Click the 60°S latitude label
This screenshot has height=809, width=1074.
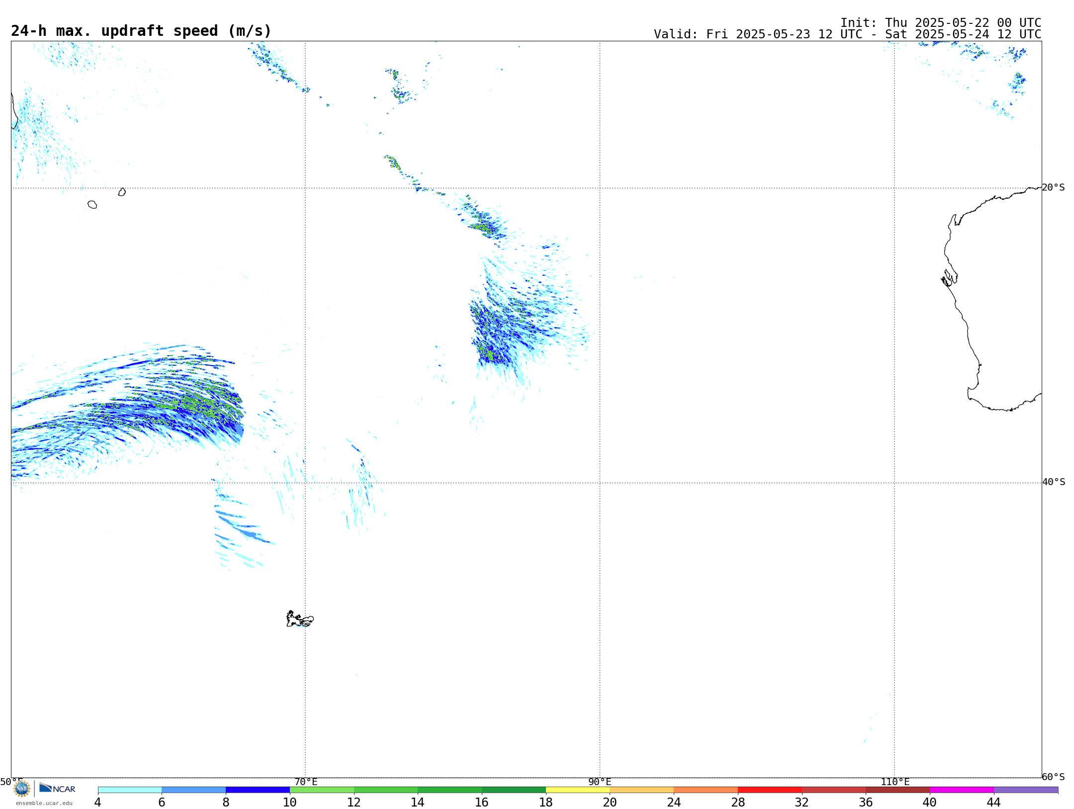pyautogui.click(x=1054, y=777)
